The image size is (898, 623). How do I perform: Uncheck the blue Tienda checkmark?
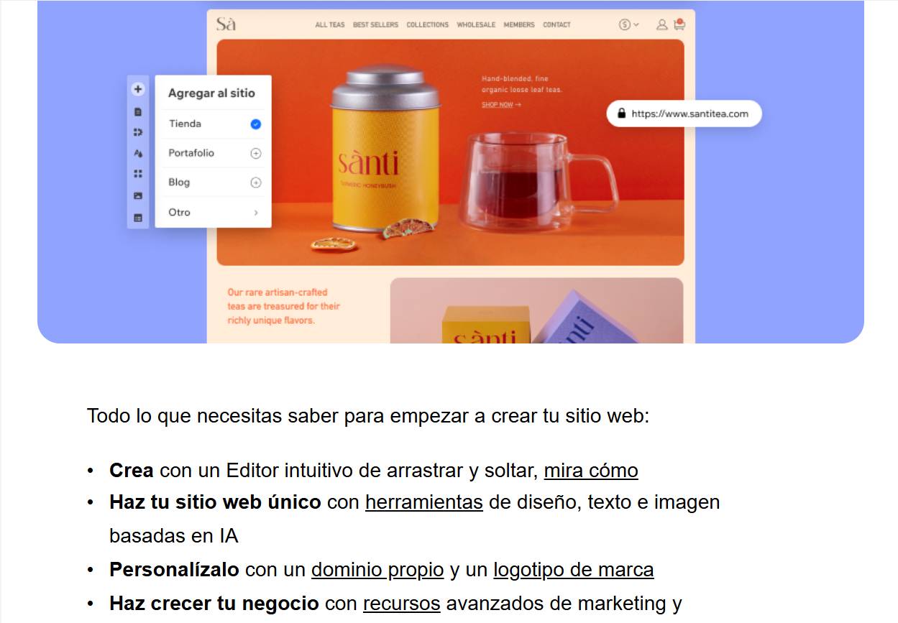255,124
